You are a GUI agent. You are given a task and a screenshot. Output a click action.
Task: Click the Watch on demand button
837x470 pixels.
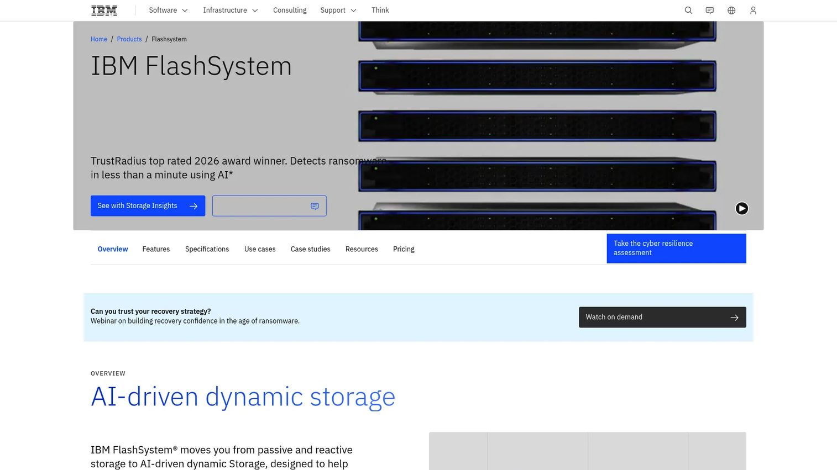click(x=662, y=317)
